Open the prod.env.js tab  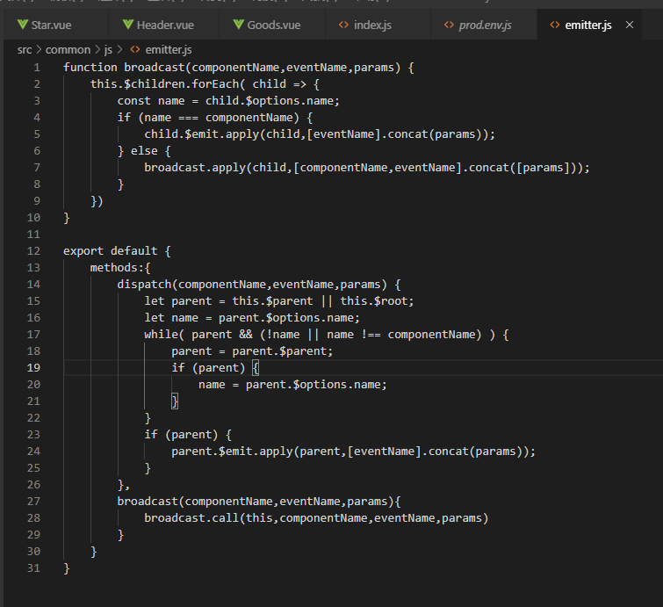[x=484, y=25]
